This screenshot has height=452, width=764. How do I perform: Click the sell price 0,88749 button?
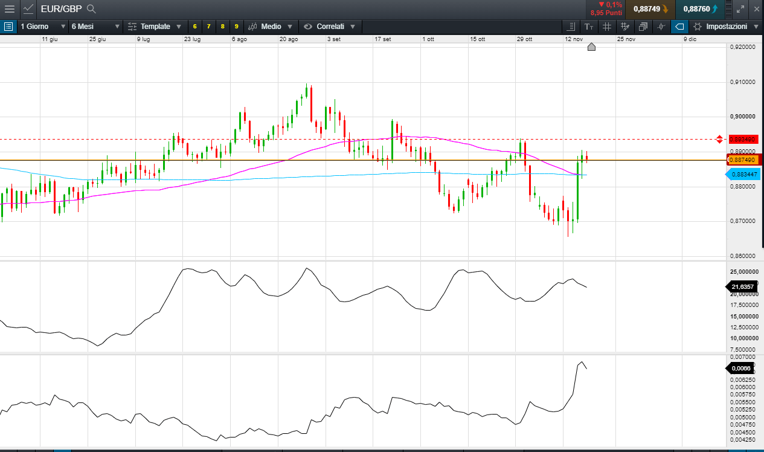tap(650, 9)
